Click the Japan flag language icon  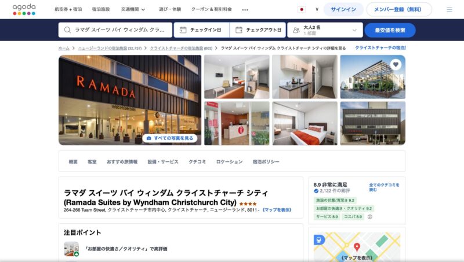point(302,9)
